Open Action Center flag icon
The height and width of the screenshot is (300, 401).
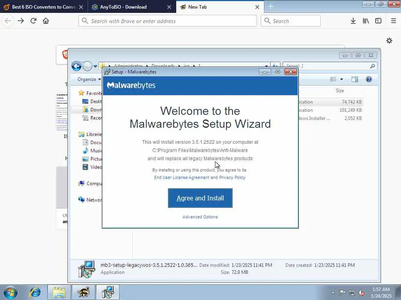(342, 292)
